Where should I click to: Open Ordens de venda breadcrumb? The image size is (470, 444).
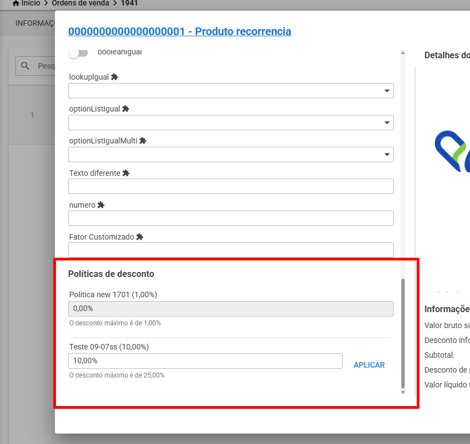[80, 3]
